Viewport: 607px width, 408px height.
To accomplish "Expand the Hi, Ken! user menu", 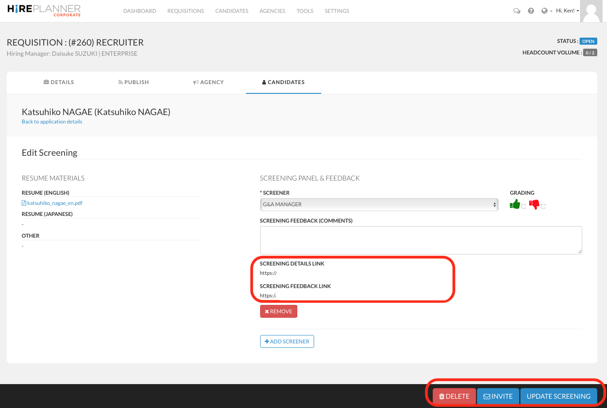I will (567, 11).
